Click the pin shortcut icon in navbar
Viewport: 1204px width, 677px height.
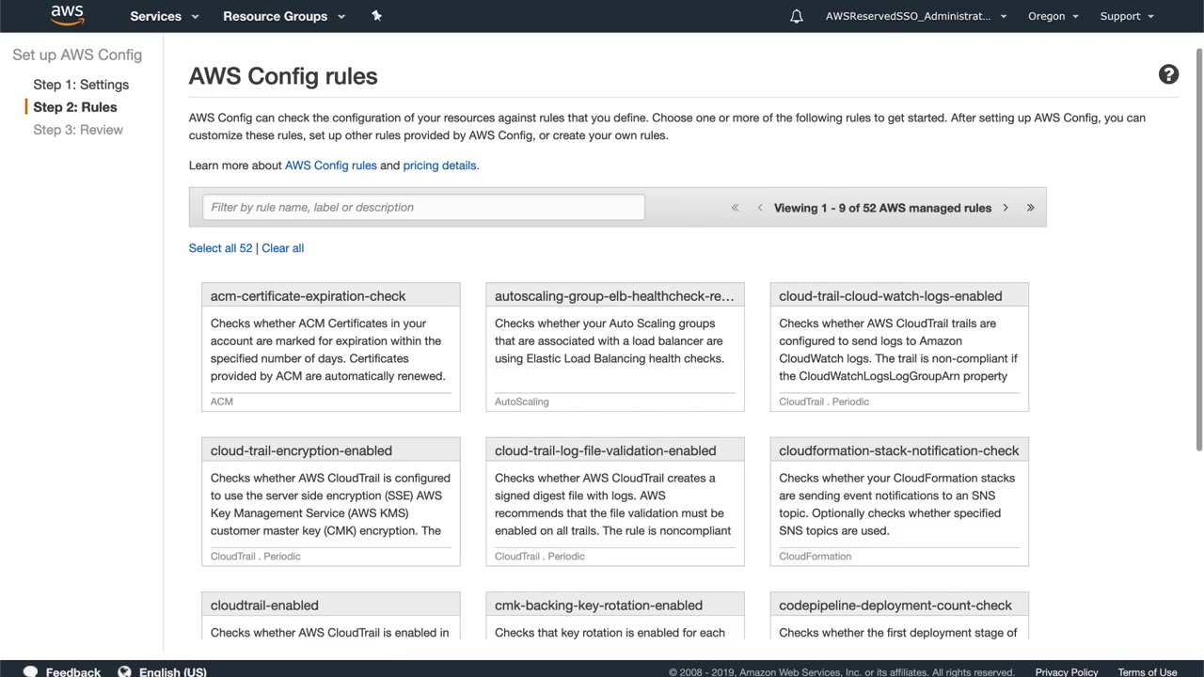376,16
